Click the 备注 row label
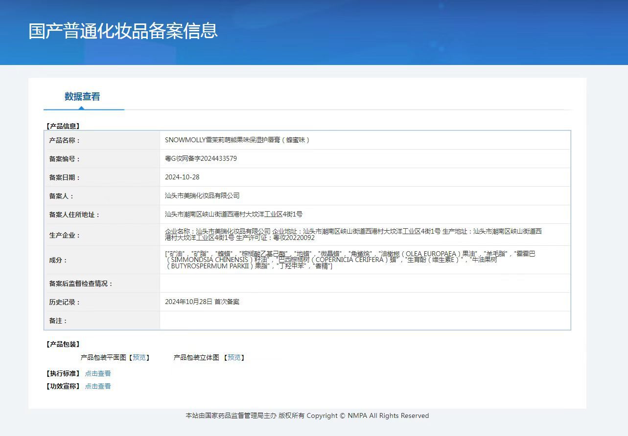 pyautogui.click(x=58, y=321)
